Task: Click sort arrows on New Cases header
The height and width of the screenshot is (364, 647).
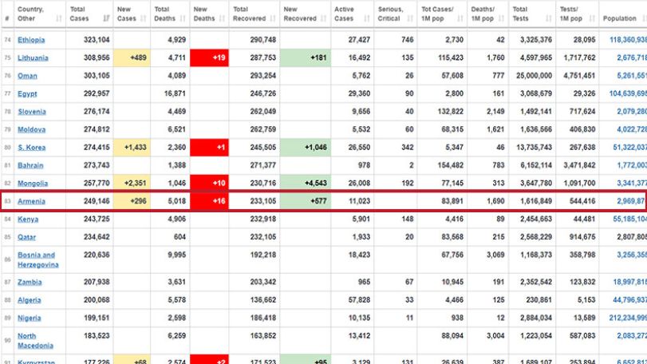Action: (143, 18)
